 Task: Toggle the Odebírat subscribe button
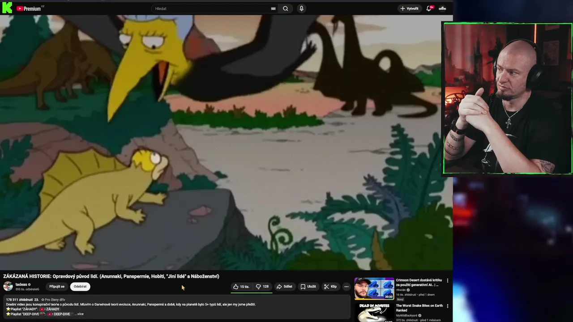point(80,287)
